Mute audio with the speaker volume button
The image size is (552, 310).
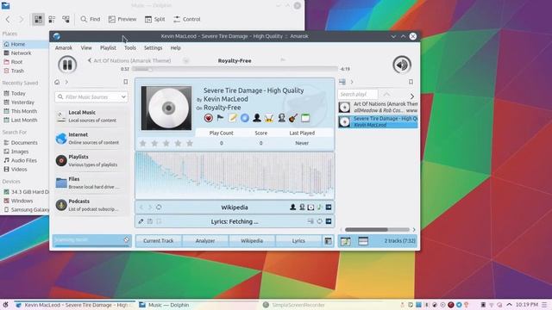[402, 65]
